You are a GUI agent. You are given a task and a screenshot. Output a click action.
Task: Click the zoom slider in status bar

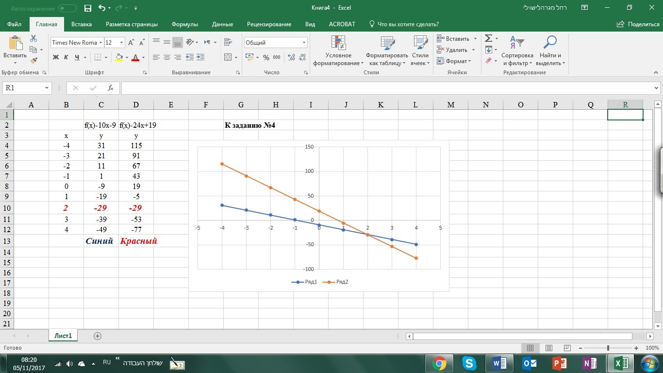[608, 348]
